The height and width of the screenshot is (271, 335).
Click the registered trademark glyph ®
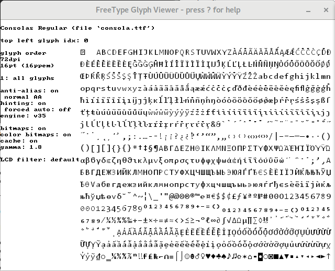pos(192,195)
